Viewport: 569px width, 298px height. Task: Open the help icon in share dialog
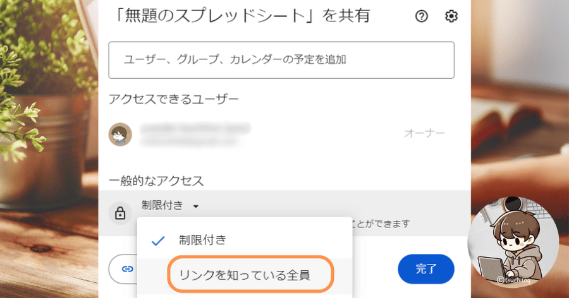(x=422, y=16)
